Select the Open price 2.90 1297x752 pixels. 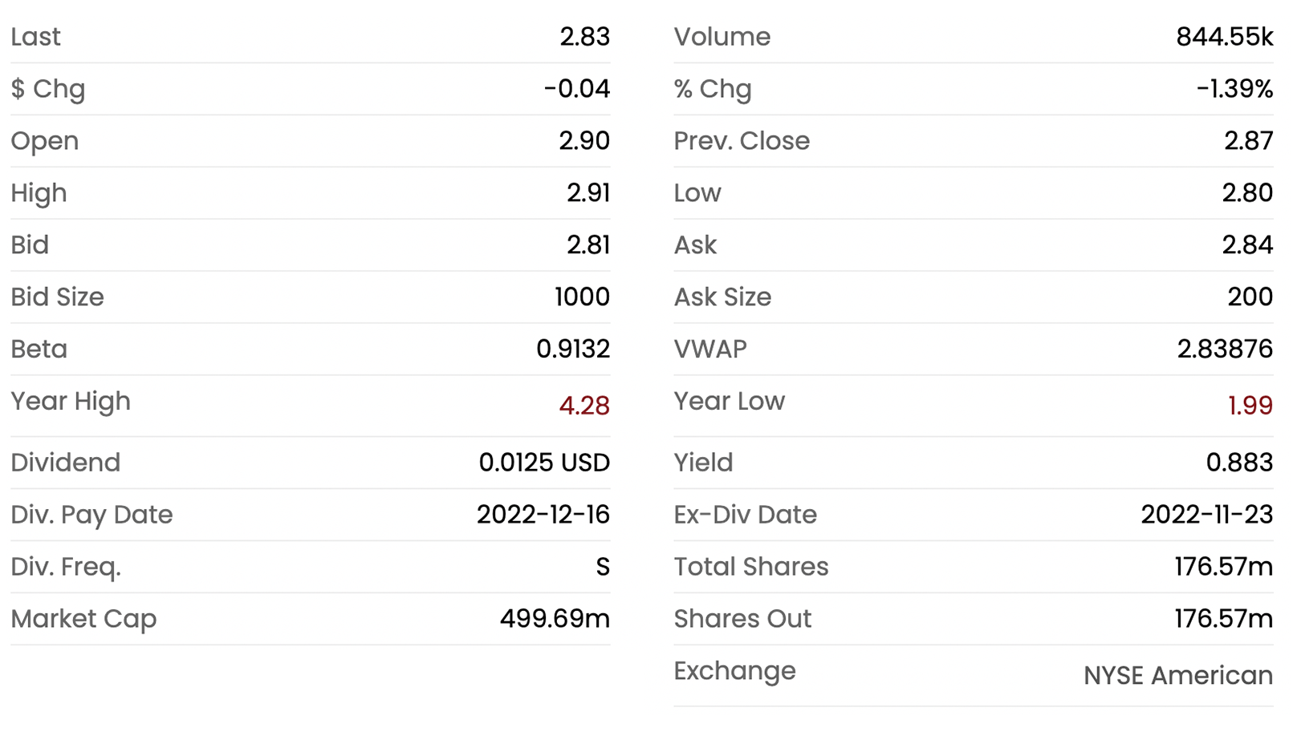[584, 141]
